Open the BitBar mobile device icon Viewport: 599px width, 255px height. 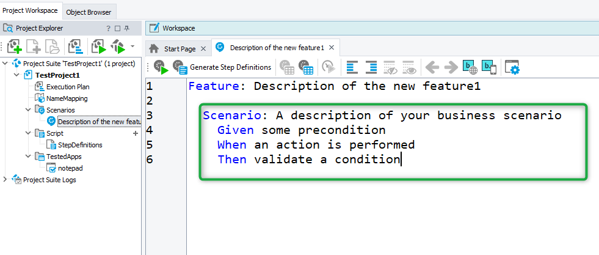489,67
